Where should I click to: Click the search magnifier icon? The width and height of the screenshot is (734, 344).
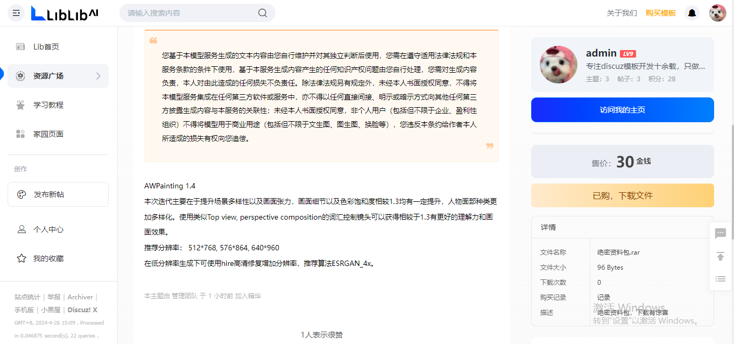pos(263,13)
